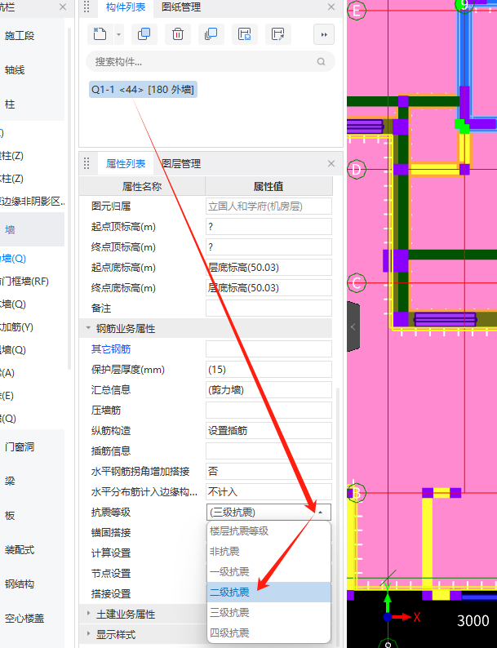This screenshot has height=648, width=497.
Task: Open the 抗震等级 dropdown arrow
Action: [320, 513]
